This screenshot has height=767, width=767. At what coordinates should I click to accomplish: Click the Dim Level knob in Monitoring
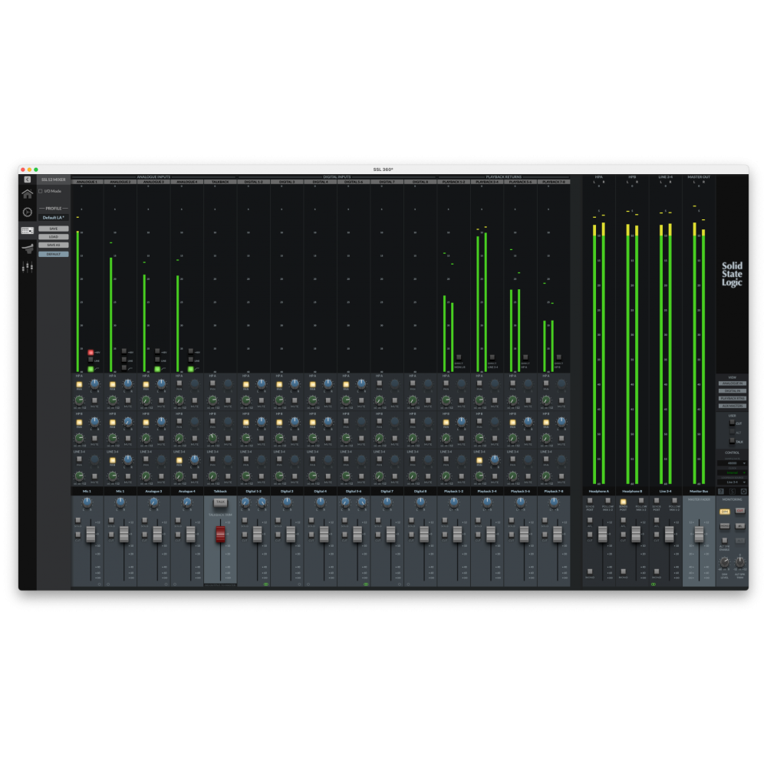point(725,562)
